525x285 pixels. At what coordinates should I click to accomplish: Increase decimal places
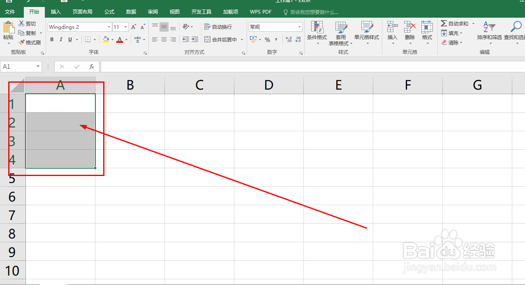(x=289, y=39)
